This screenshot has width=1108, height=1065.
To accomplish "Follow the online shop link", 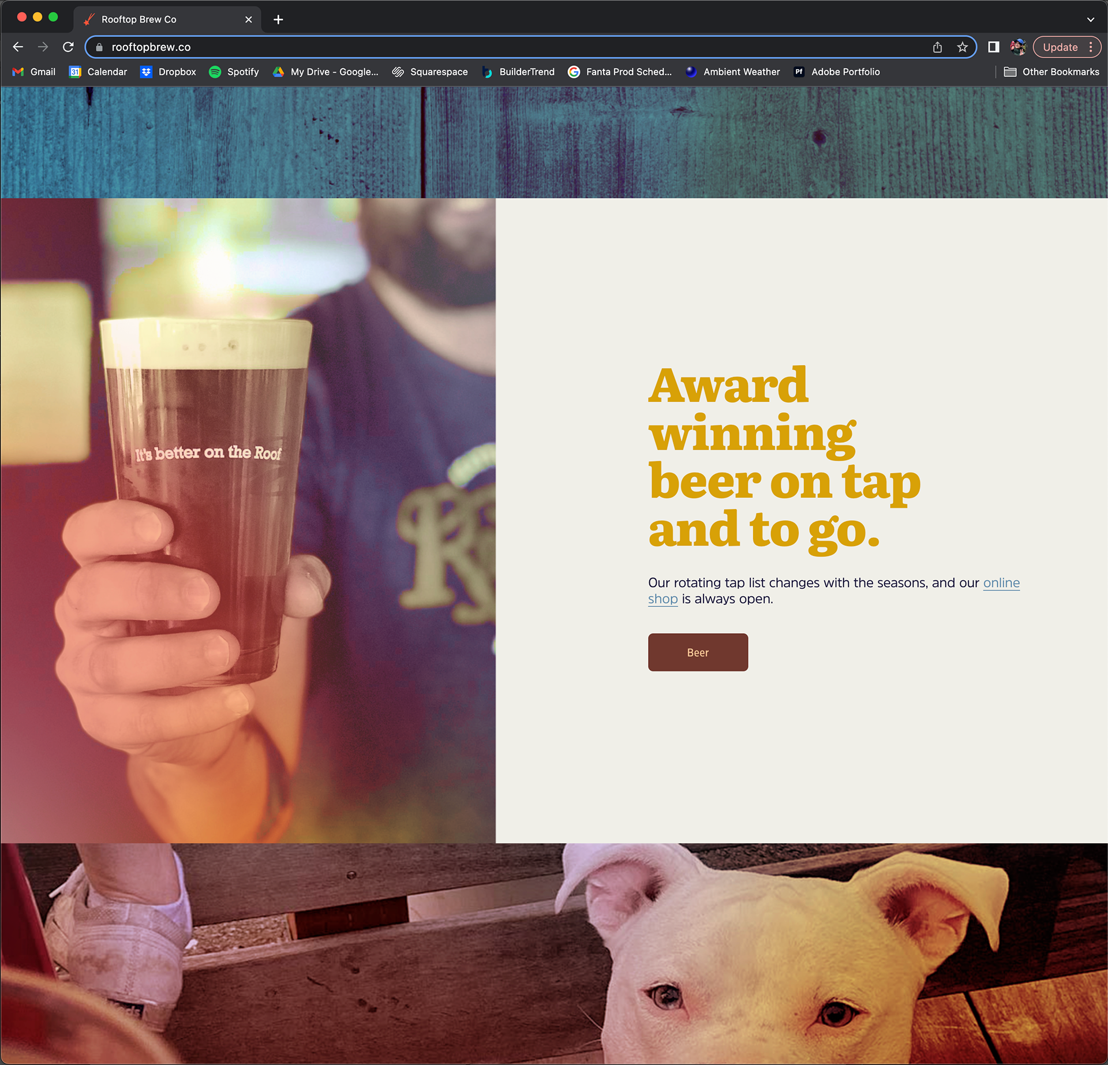I will pos(1001,582).
